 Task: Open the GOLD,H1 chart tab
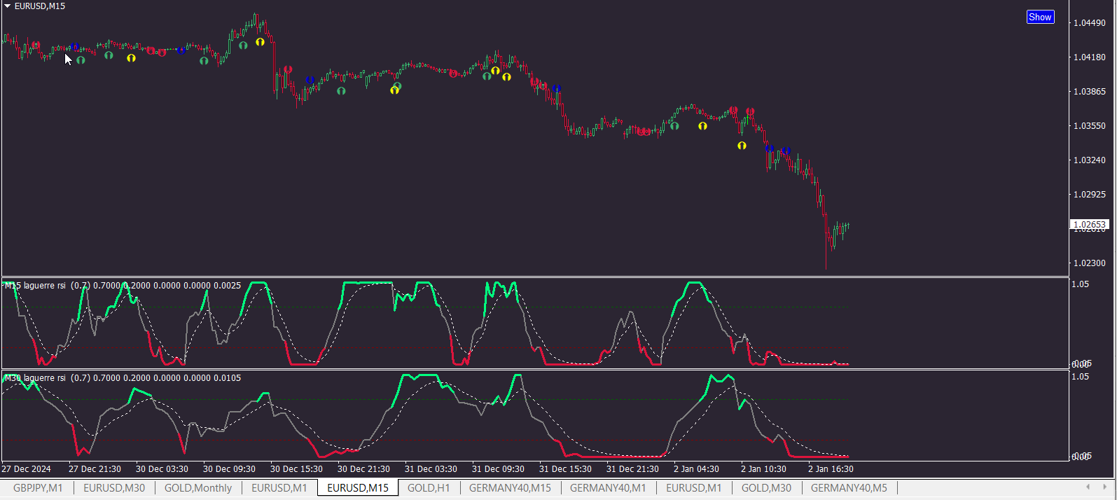click(429, 487)
